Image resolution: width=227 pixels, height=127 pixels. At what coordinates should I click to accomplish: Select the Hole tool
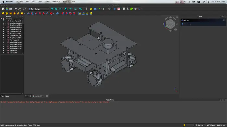coord(32,13)
